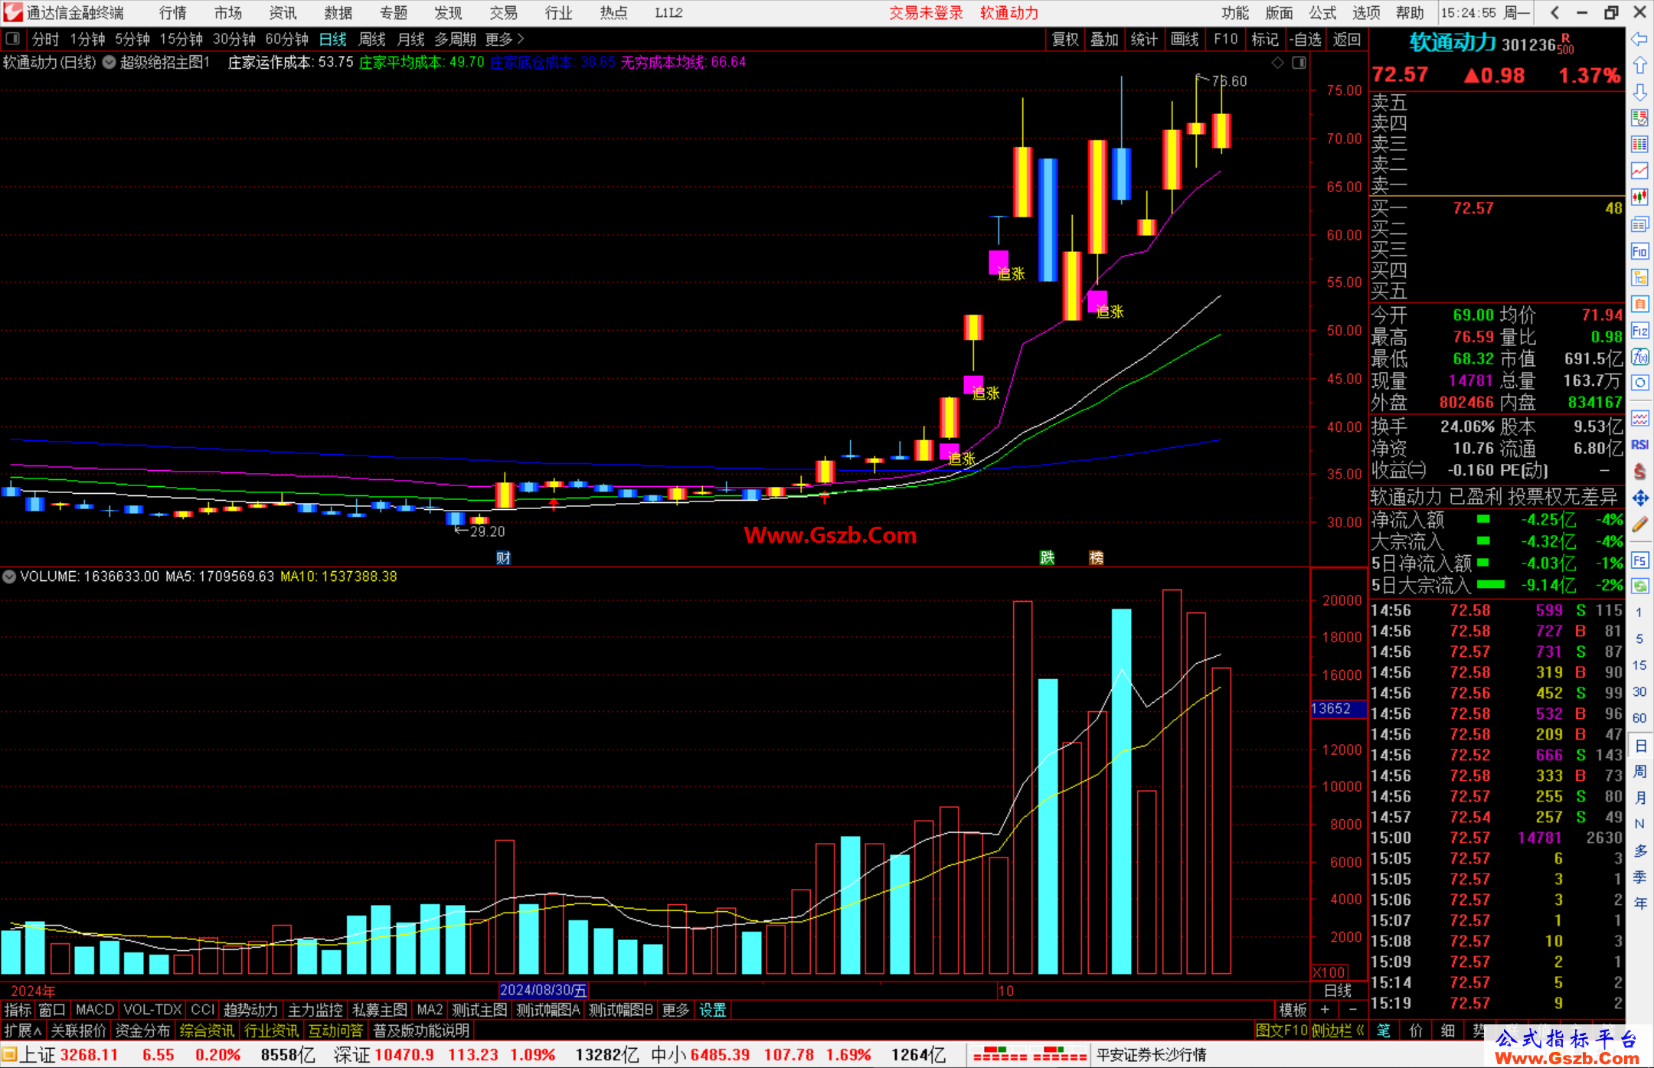Open the 市场 menu
Viewport: 1654px width, 1068px height.
[228, 13]
